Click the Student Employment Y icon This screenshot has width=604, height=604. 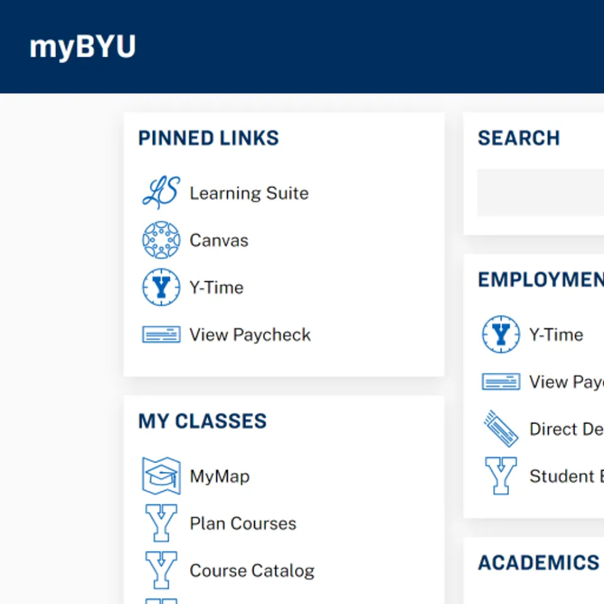(501, 476)
